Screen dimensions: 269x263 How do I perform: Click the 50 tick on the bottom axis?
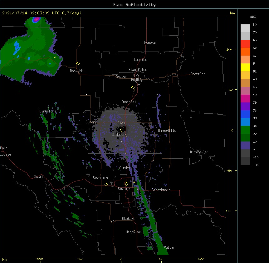(x=160, y=259)
